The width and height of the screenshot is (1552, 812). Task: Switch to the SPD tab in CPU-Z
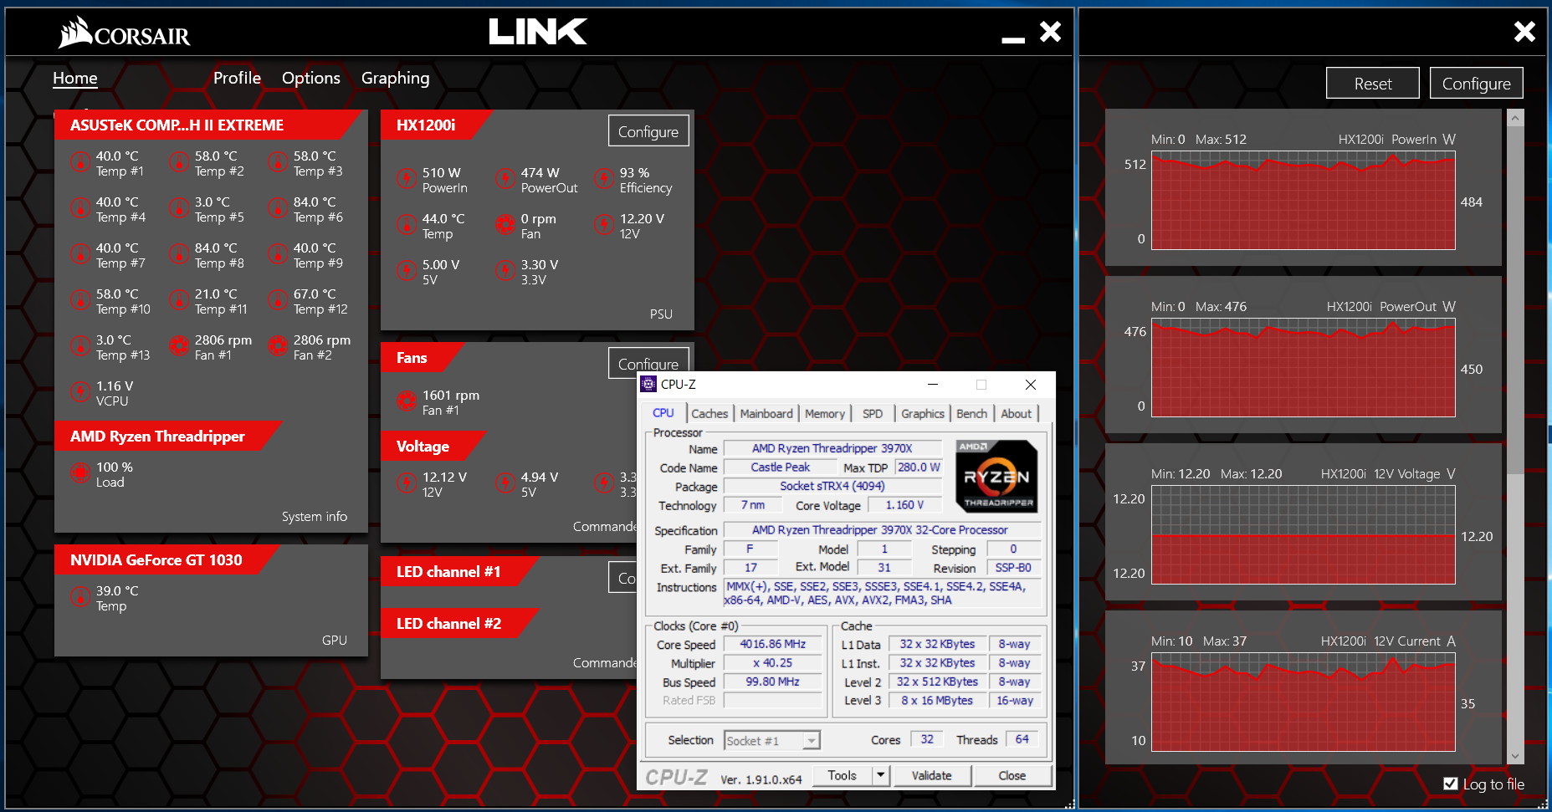pyautogui.click(x=873, y=413)
